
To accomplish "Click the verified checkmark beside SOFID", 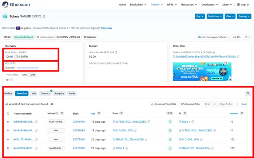I will [x=44, y=16].
